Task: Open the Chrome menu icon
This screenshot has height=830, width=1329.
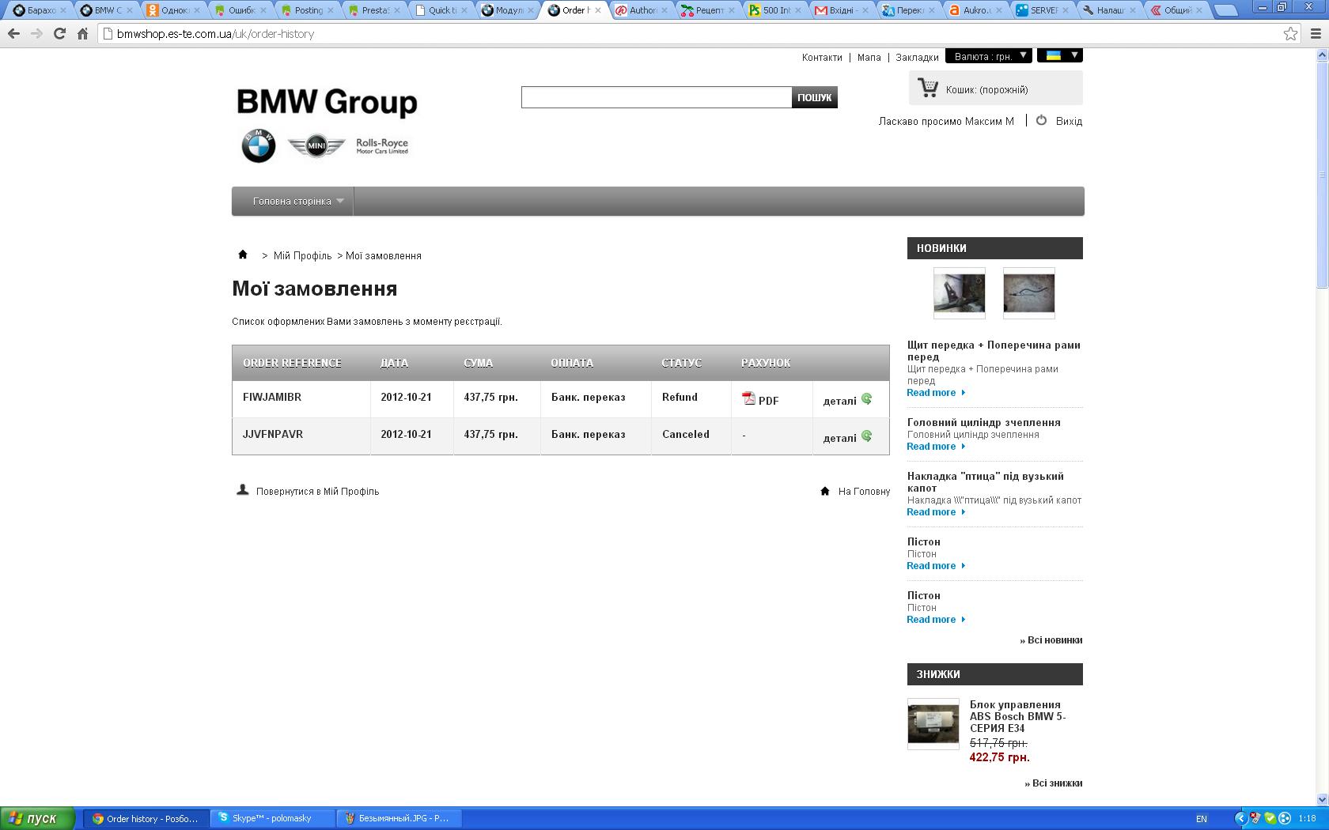Action: point(1316,34)
